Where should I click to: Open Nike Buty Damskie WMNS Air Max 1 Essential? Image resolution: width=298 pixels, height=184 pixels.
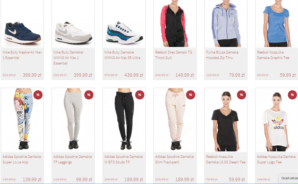pos(68,58)
